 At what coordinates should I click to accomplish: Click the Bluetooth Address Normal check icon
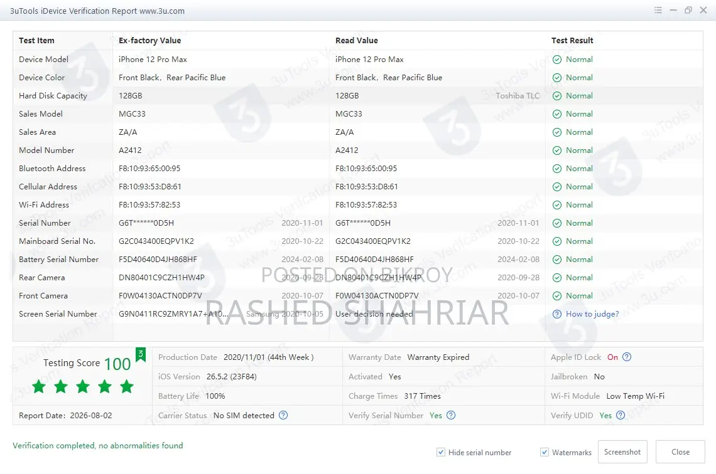click(x=557, y=169)
